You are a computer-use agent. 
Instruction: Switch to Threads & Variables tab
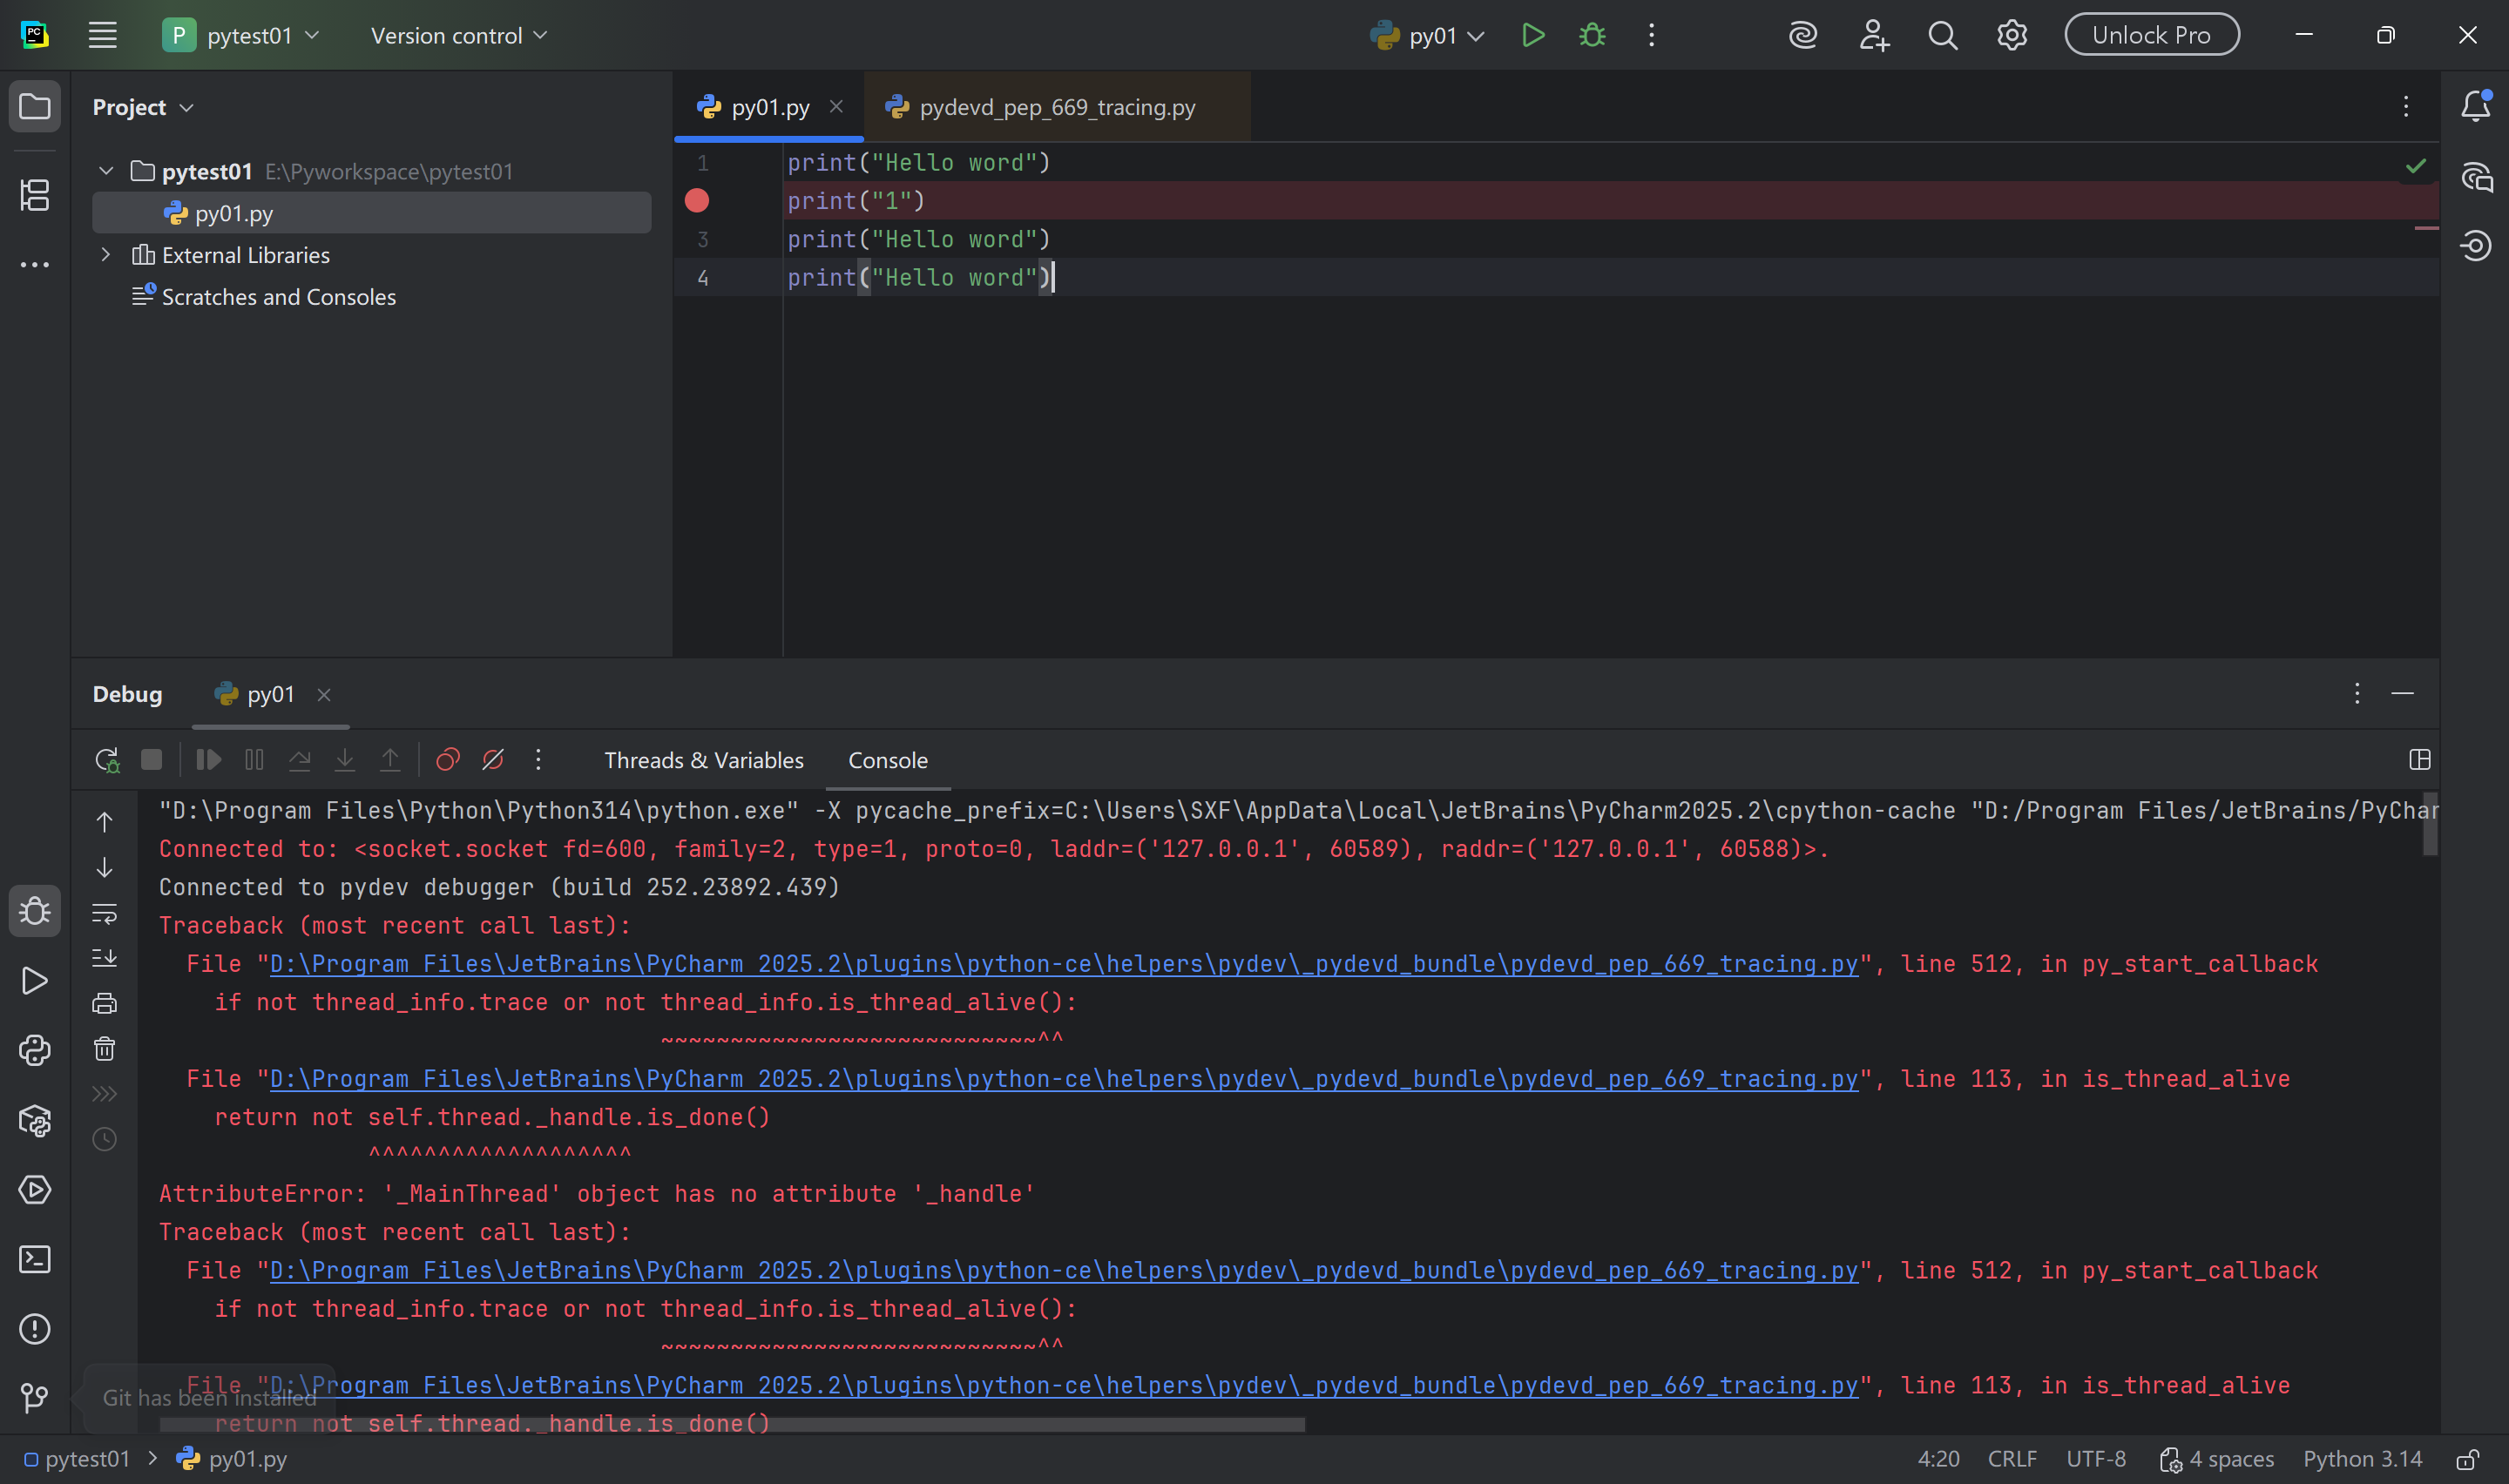(x=703, y=760)
